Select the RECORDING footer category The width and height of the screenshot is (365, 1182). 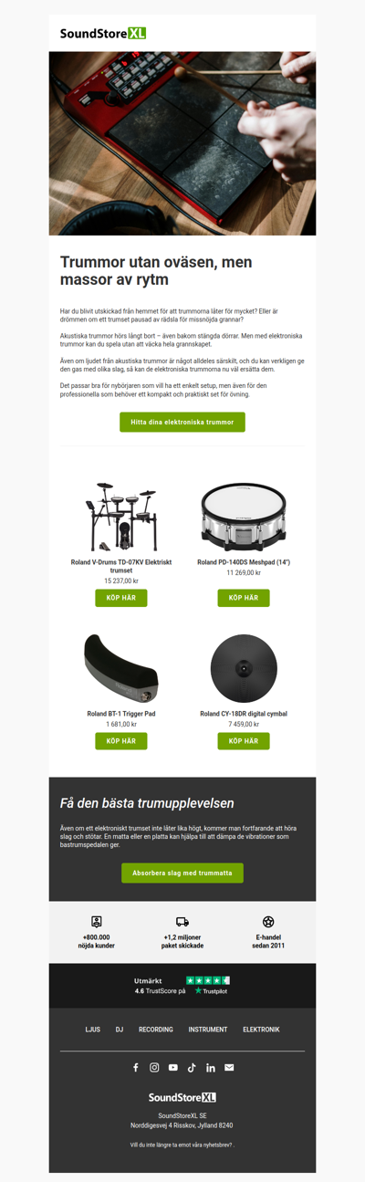click(x=156, y=1030)
